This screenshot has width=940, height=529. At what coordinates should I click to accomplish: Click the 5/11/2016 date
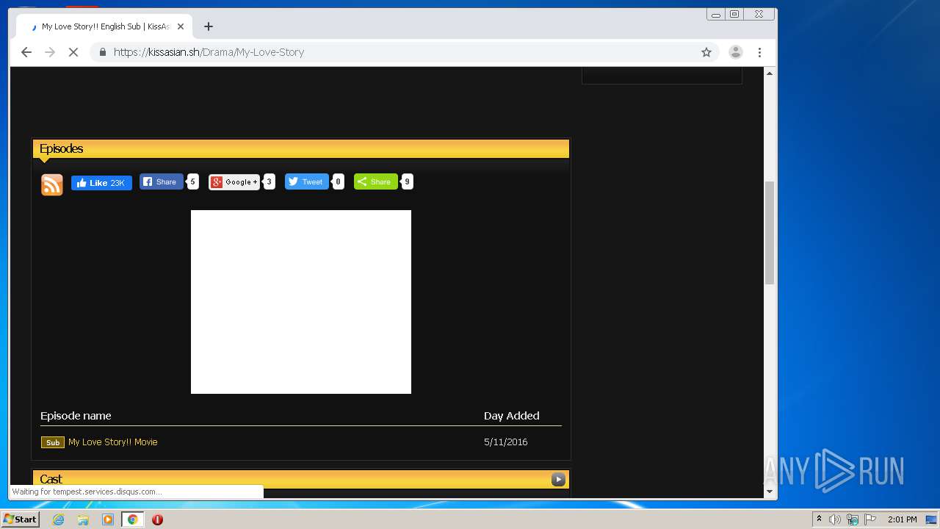coord(505,442)
